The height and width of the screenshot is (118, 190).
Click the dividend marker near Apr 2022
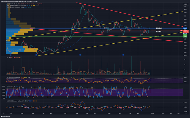pos(36,55)
